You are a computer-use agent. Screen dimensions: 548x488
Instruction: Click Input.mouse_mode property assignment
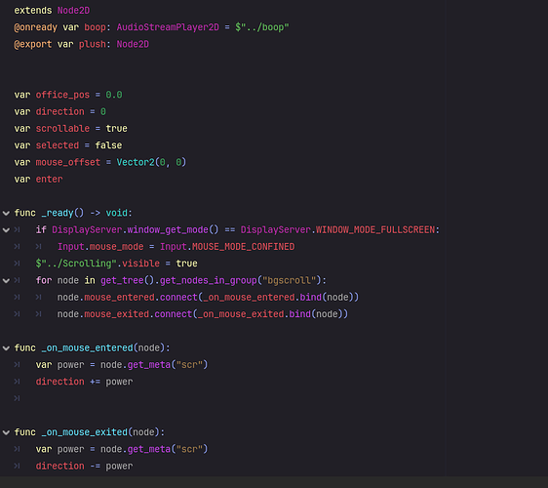100,247
